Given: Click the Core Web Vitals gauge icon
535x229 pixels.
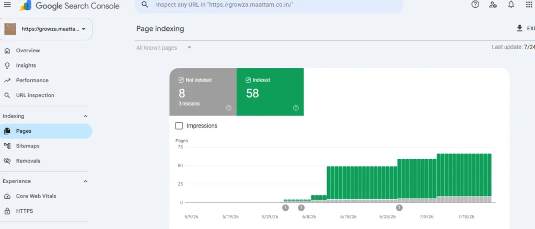Looking at the screenshot, I should tap(7, 196).
